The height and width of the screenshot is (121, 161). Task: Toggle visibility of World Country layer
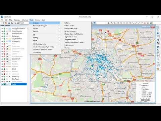(4, 31)
